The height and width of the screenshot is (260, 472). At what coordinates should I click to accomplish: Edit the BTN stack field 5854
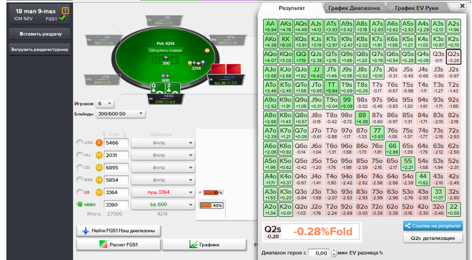116,180
